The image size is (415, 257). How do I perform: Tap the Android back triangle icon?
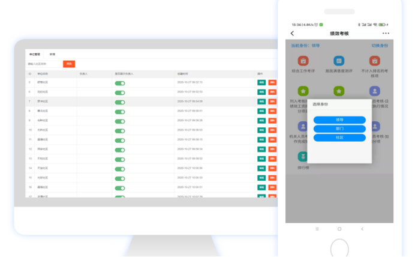[362, 229]
